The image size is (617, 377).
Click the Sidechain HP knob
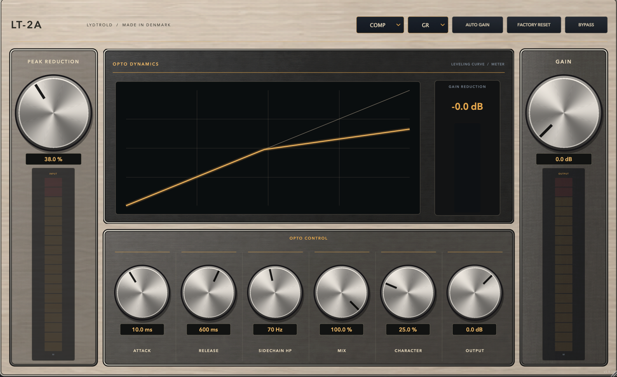click(275, 293)
